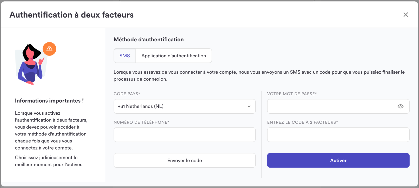419x188 pixels.
Task: Show password using the eye icon
Action: tap(400, 106)
